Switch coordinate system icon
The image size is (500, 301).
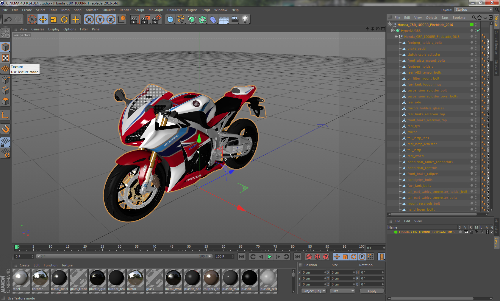[121, 20]
